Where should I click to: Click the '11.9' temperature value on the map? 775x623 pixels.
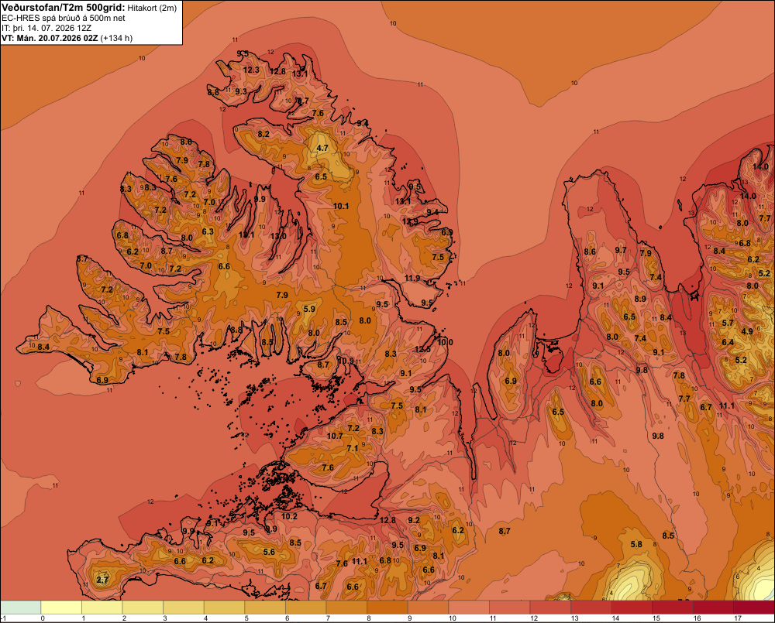[412, 279]
